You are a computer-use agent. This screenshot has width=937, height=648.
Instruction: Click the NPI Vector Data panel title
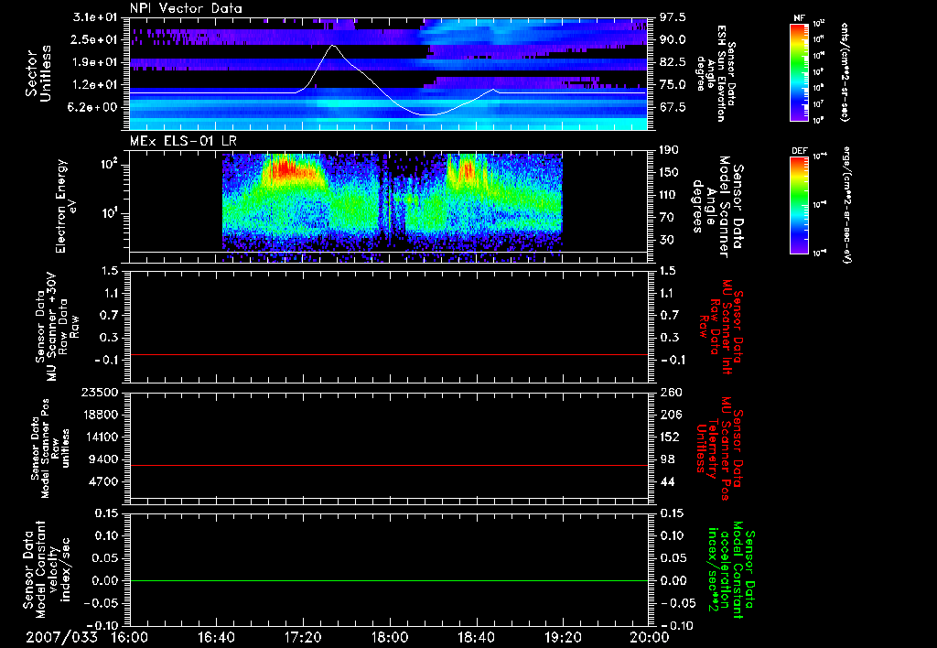point(186,8)
